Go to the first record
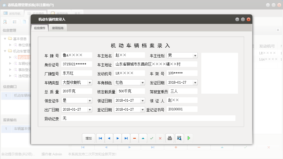283x159 pixels. tap(100, 138)
